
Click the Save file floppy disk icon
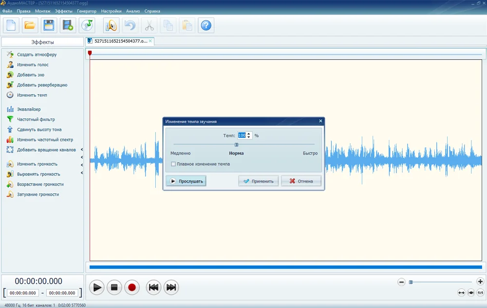click(x=48, y=25)
